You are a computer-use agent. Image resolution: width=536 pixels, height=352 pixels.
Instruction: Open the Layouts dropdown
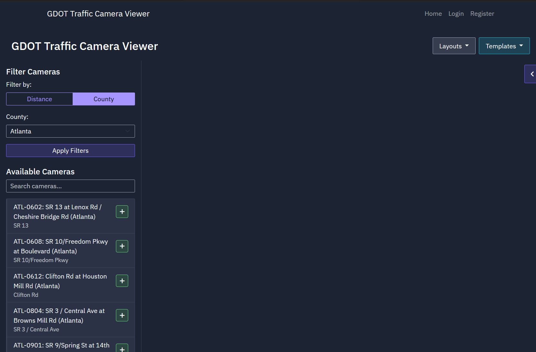pos(454,46)
